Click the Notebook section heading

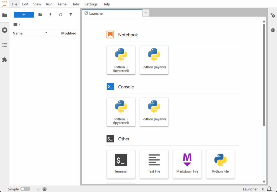[128, 35]
